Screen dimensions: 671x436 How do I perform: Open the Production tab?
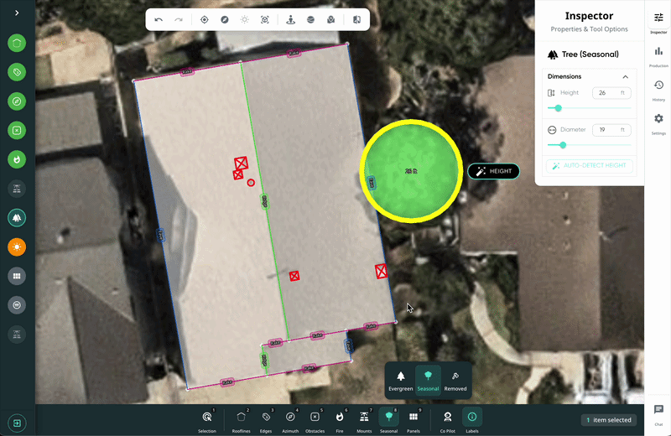(658, 55)
